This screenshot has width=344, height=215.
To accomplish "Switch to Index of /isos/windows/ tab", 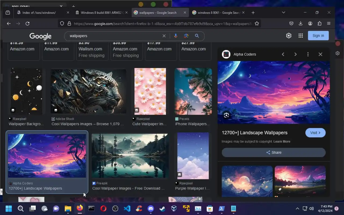I will point(39,13).
